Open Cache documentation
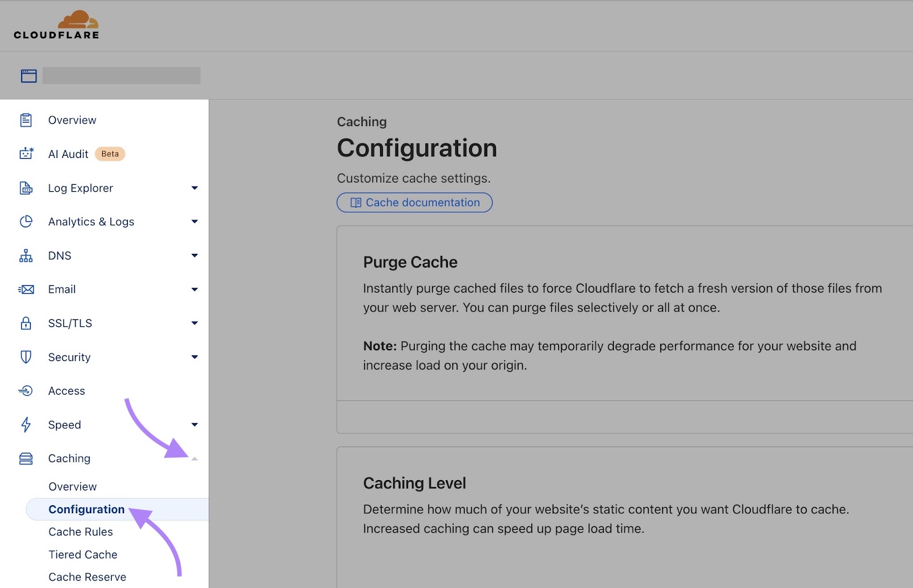913x588 pixels. pos(414,202)
